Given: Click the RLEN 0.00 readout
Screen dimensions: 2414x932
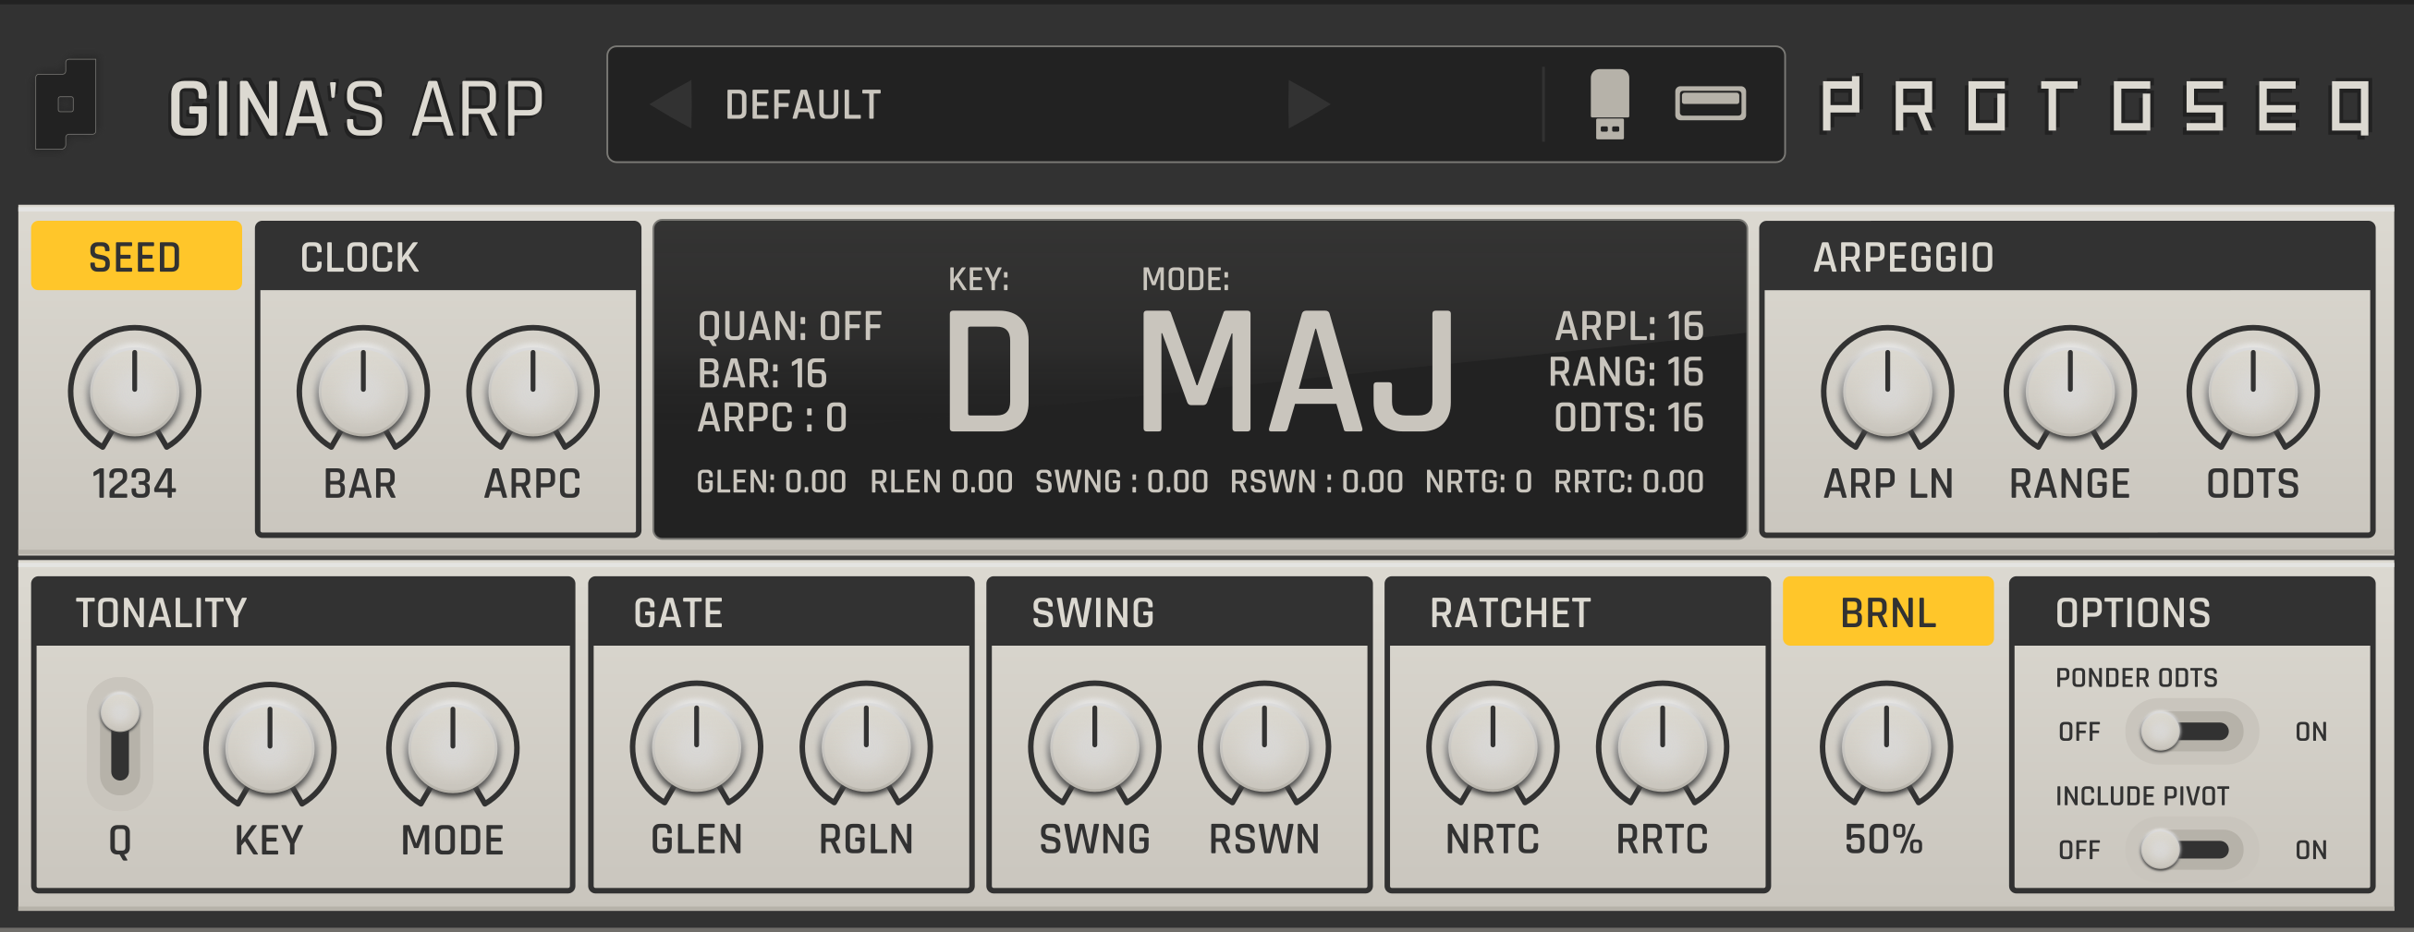Looking at the screenshot, I should click(941, 481).
